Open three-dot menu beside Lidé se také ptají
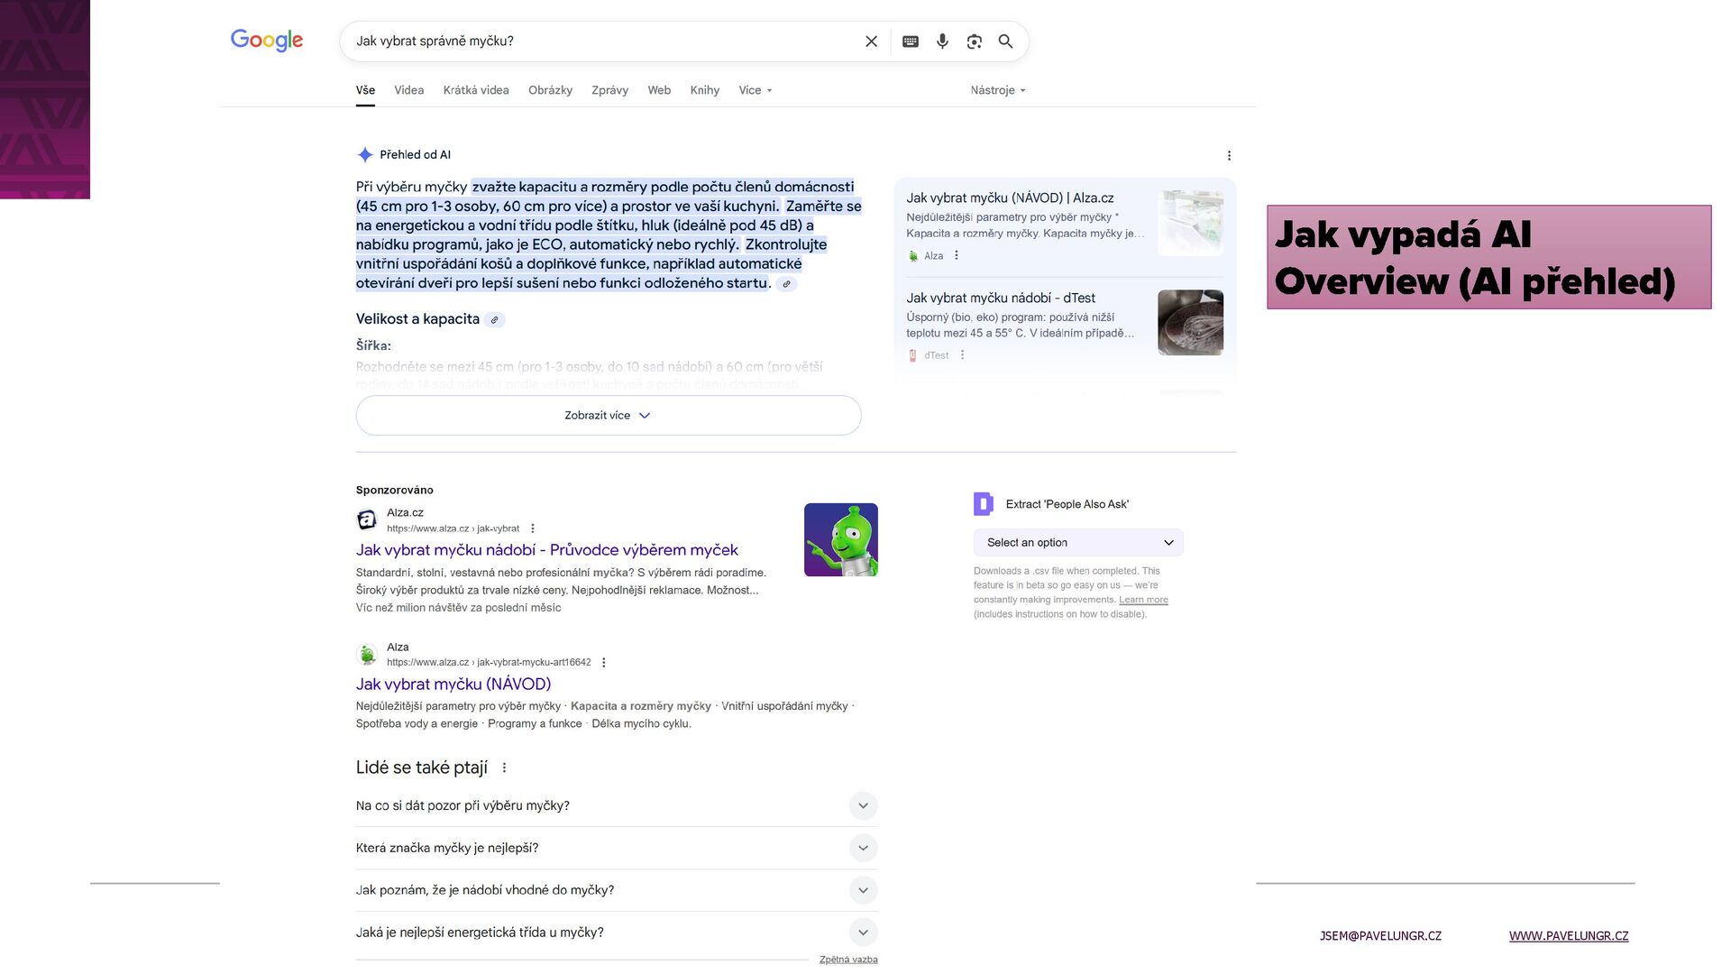The height and width of the screenshot is (974, 1731). point(504,767)
